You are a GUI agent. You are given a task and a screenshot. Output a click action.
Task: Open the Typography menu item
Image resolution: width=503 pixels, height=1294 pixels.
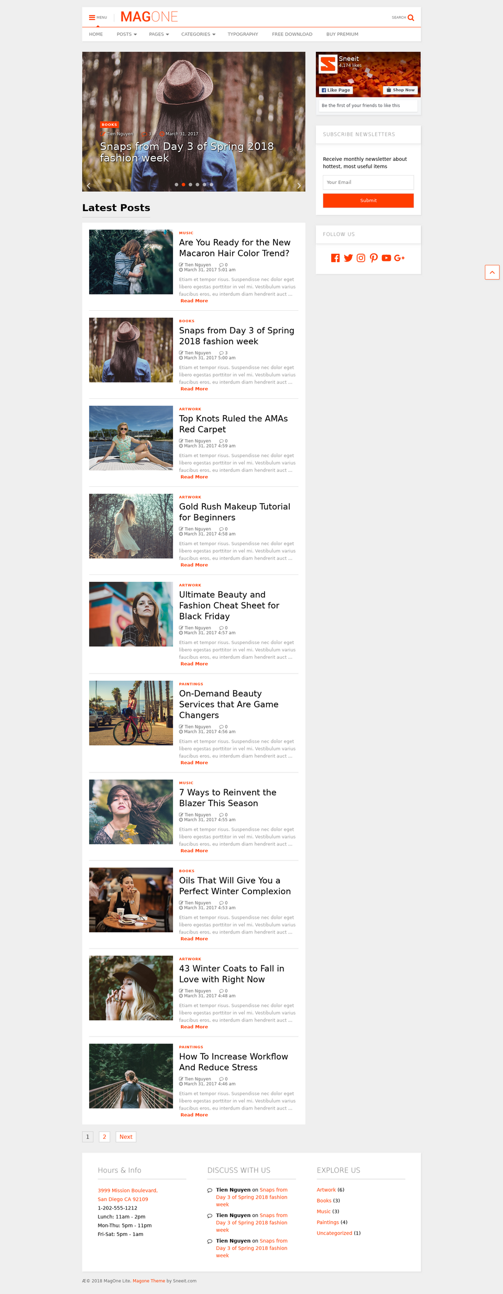pyautogui.click(x=243, y=35)
